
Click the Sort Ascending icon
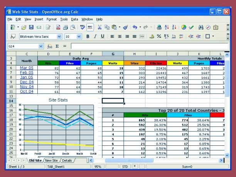(x=167, y=27)
